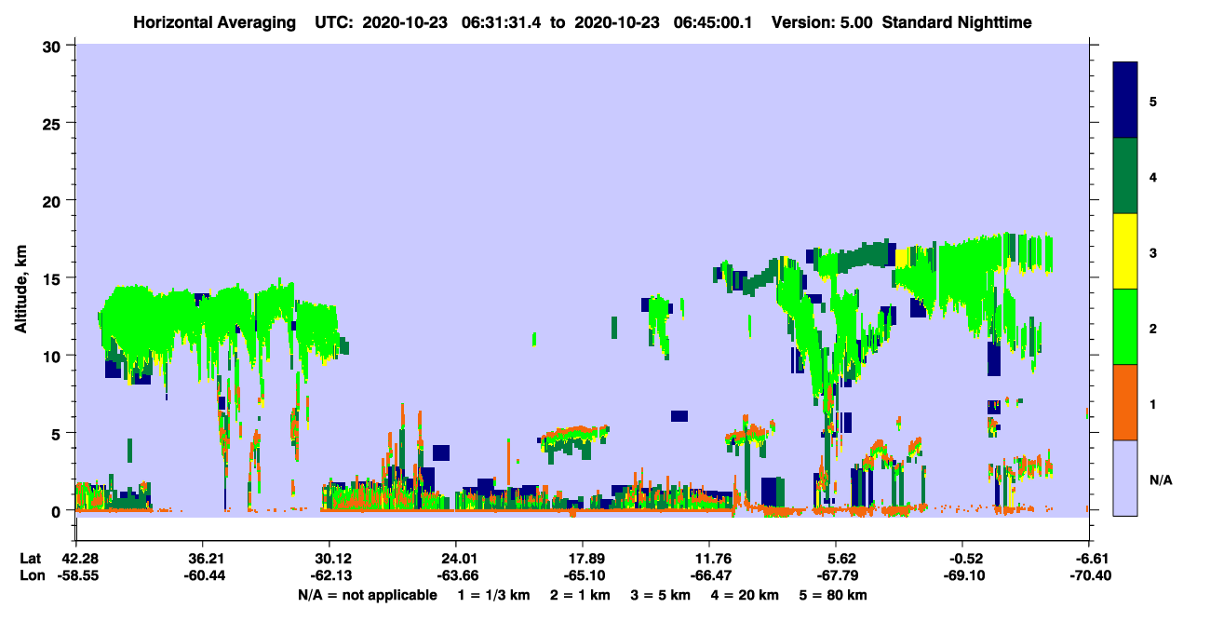Image resolution: width=1210 pixels, height=621 pixels.
Task: Click the start time '06:31:31.4' in title
Action: [x=500, y=22]
